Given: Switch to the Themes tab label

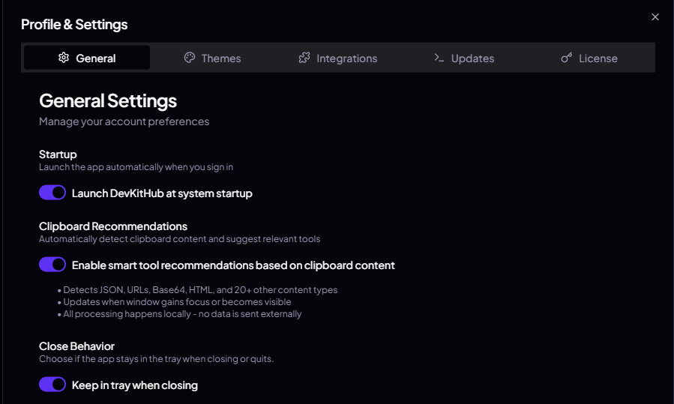Looking at the screenshot, I should click(221, 58).
